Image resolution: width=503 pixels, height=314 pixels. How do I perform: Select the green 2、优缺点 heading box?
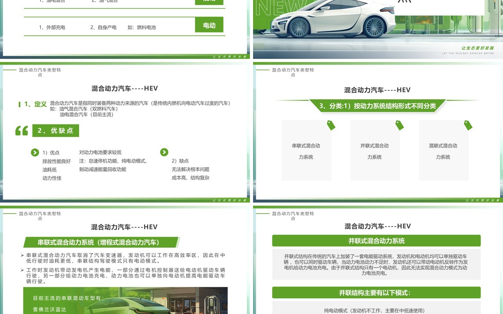[56, 131]
